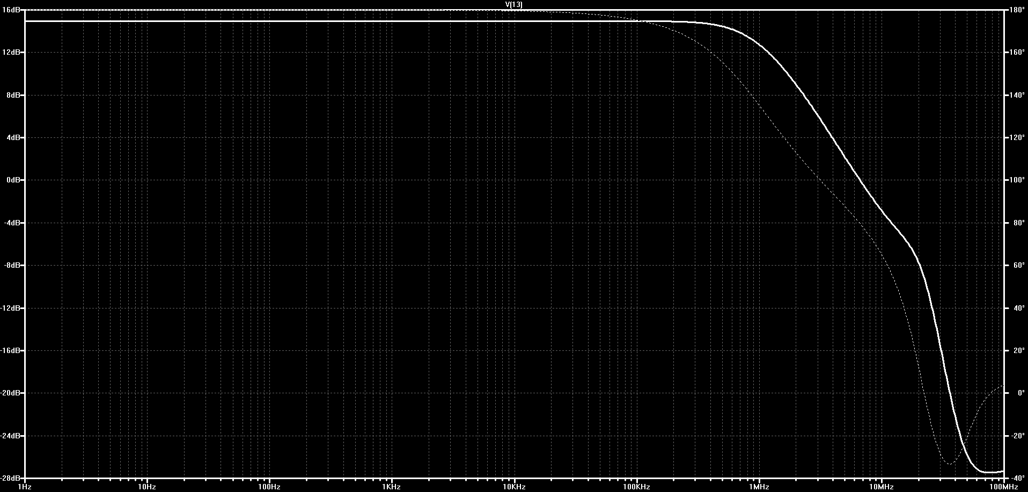Click the 16dB magnitude axis label
This screenshot has width=1028, height=492.
pyautogui.click(x=11, y=10)
